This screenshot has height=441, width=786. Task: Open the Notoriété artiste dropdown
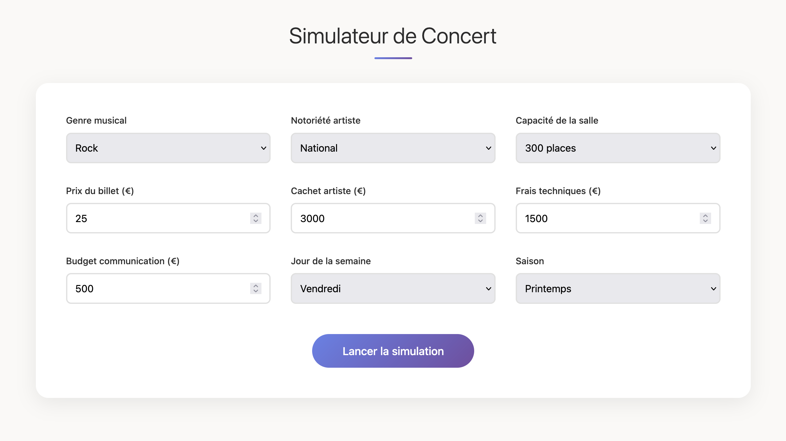pyautogui.click(x=393, y=148)
